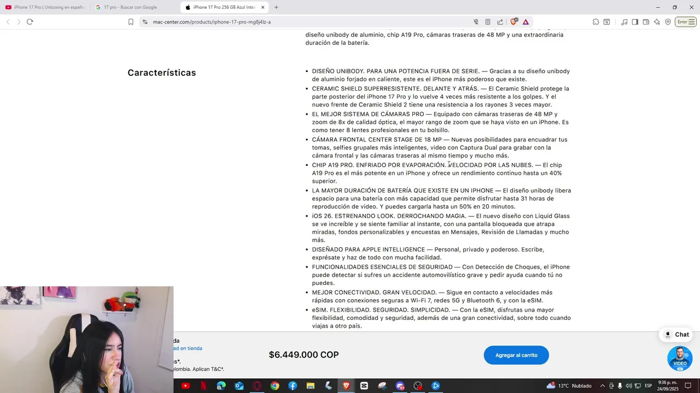The width and height of the screenshot is (700, 393).
Task: Click the $6.449.000 COP price
Action: coord(304,355)
